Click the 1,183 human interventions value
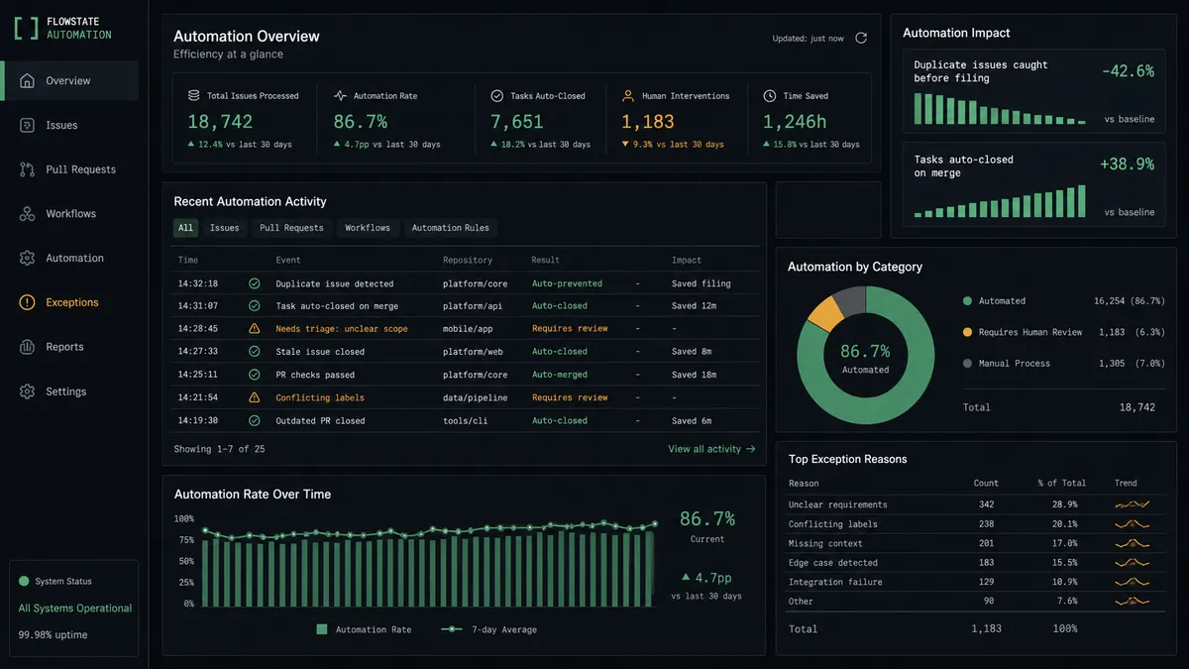The image size is (1189, 669). (x=648, y=122)
